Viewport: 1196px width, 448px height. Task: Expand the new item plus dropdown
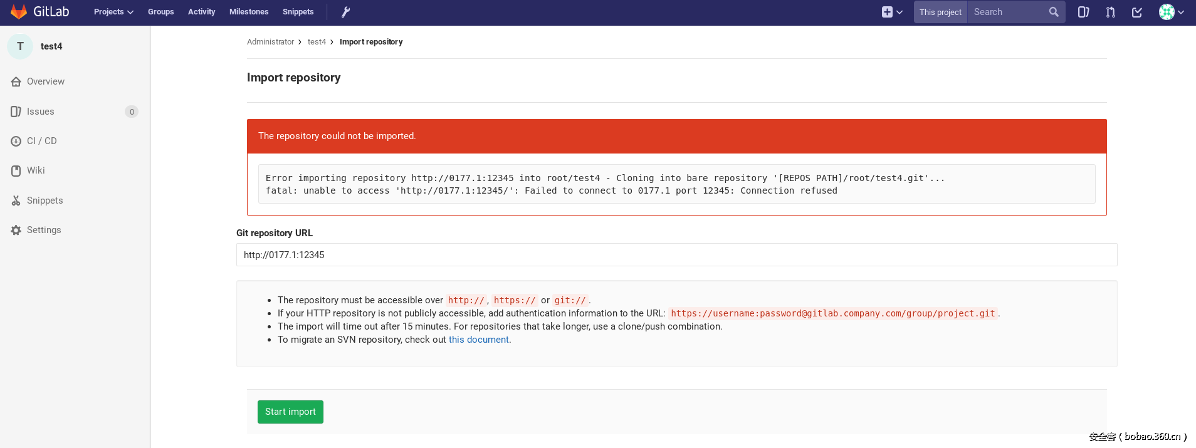pyautogui.click(x=892, y=12)
